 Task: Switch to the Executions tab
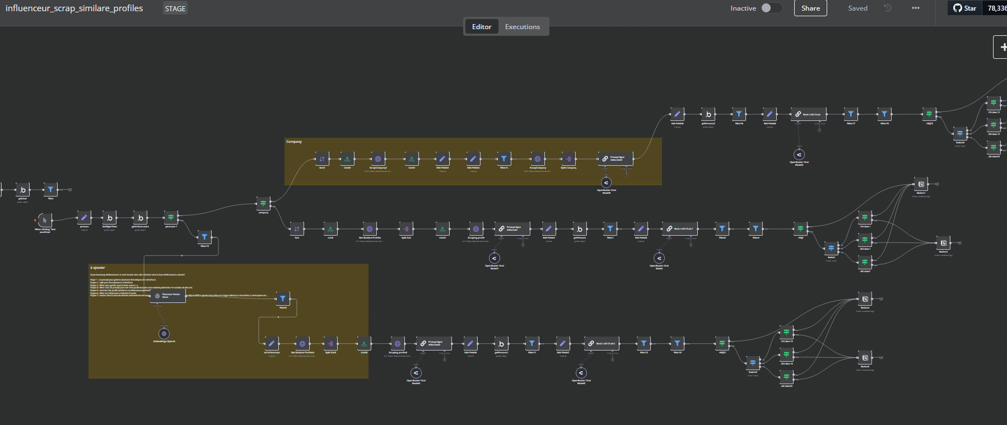pos(522,27)
